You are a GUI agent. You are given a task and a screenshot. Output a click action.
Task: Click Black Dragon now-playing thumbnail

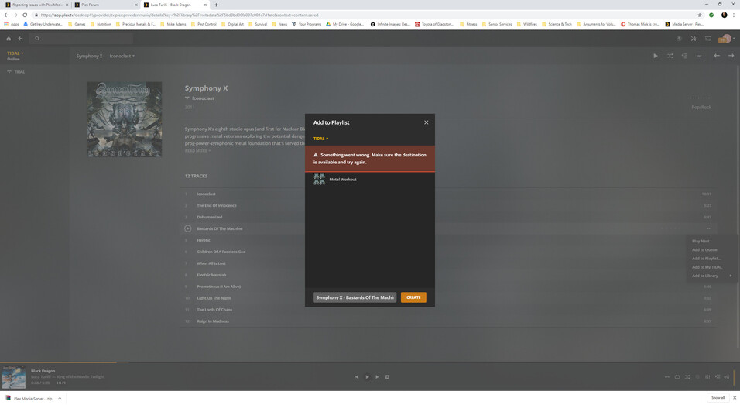[x=14, y=376]
